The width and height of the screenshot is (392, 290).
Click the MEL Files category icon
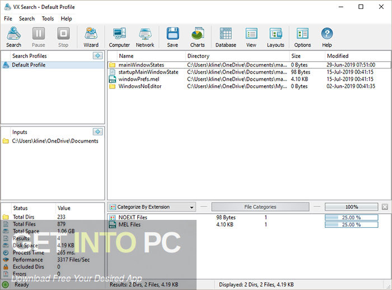point(113,224)
